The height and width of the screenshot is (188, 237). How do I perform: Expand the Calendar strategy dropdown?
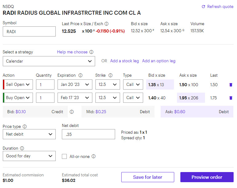49,61
